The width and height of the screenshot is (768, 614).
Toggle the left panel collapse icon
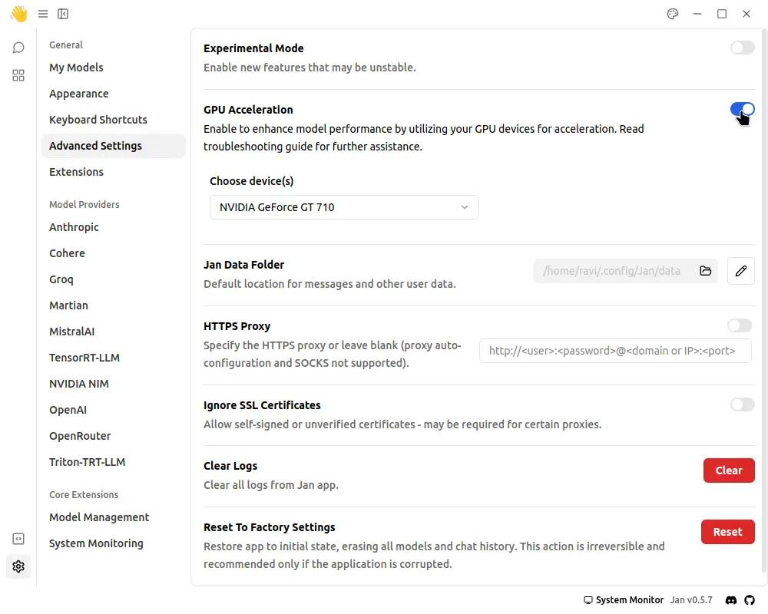pos(63,14)
